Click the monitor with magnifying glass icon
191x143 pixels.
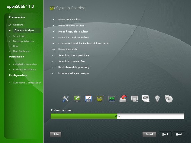134,99
